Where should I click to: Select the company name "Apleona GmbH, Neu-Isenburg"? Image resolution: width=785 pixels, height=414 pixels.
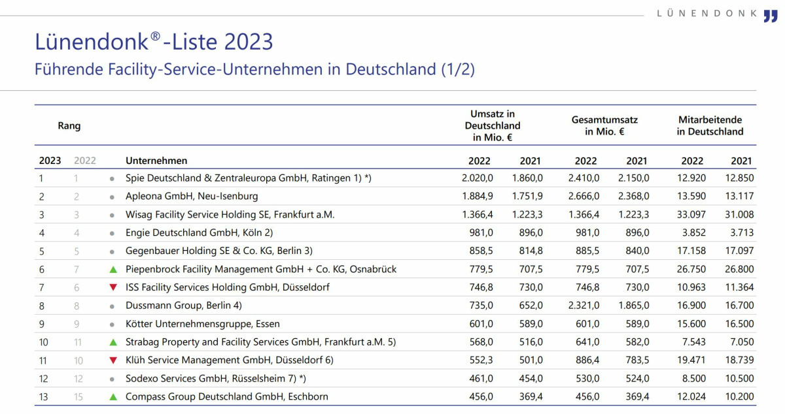(192, 197)
